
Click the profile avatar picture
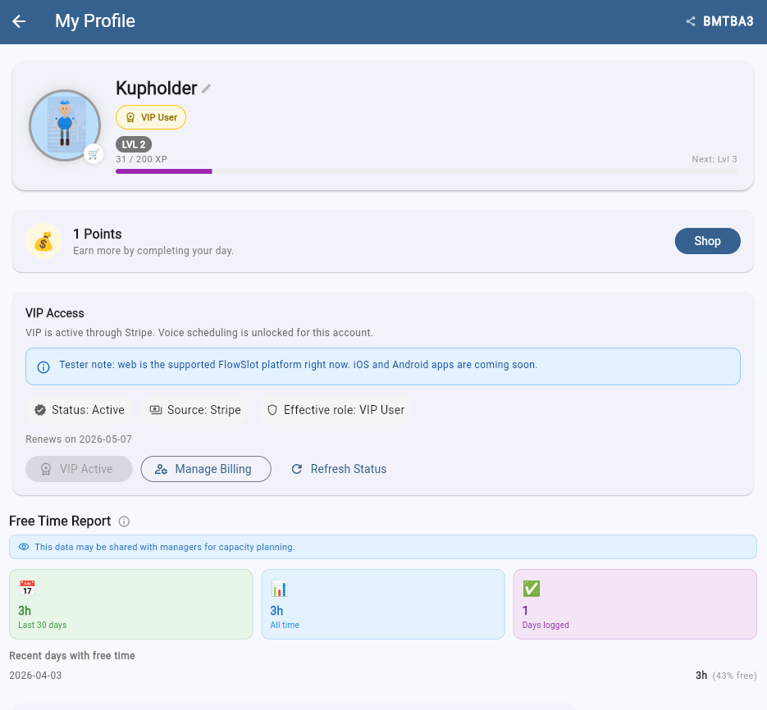pos(65,125)
